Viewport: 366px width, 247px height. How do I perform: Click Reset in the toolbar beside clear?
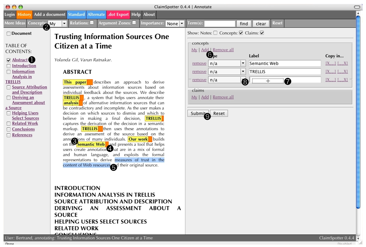coord(277,23)
